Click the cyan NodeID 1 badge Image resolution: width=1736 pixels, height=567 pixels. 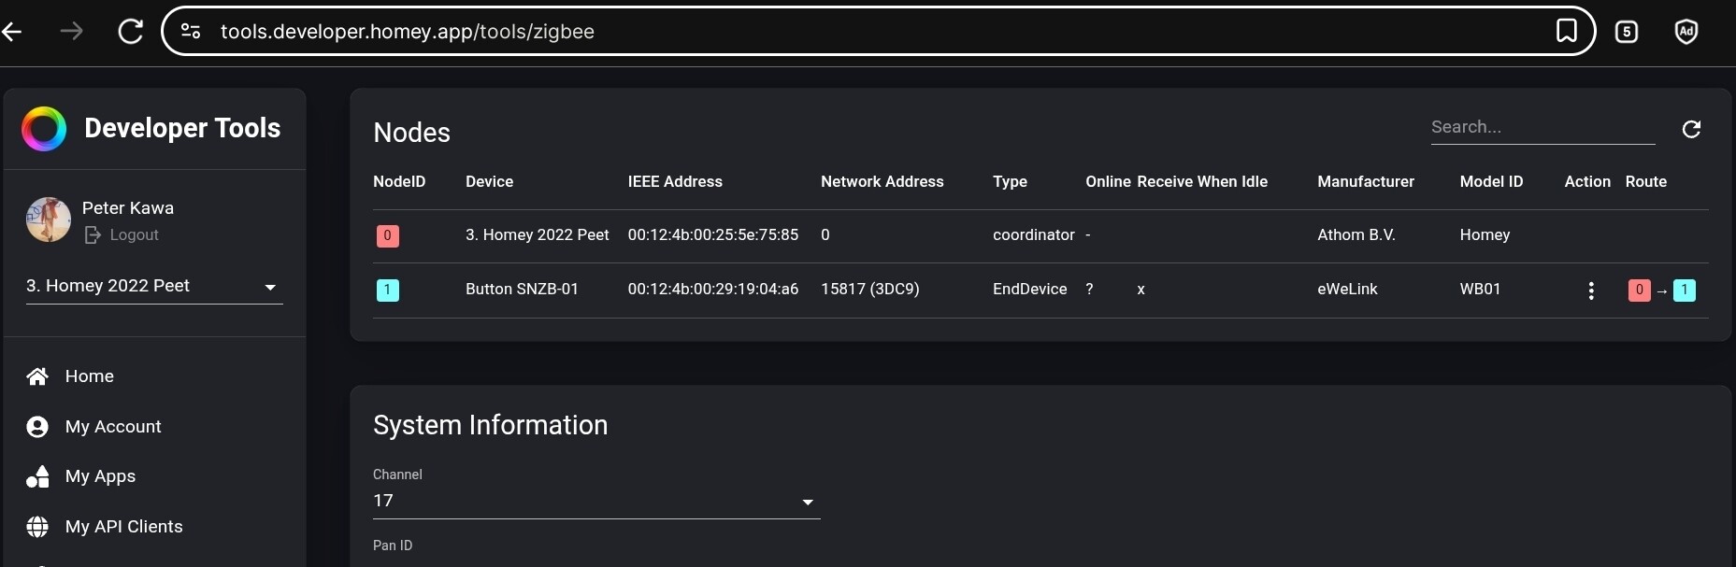point(387,290)
